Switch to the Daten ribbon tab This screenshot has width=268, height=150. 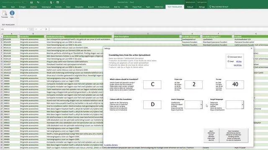point(68,7)
